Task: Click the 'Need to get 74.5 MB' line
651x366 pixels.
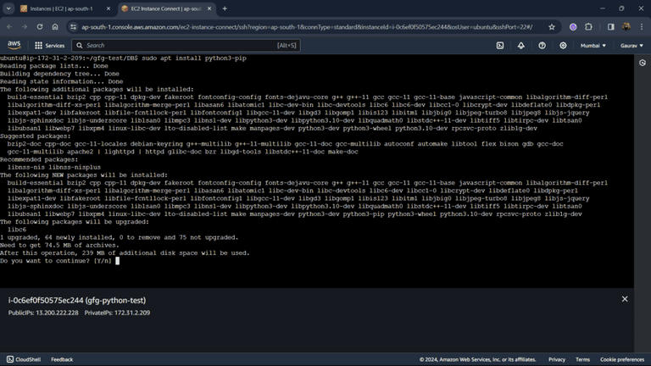Action: (59, 245)
